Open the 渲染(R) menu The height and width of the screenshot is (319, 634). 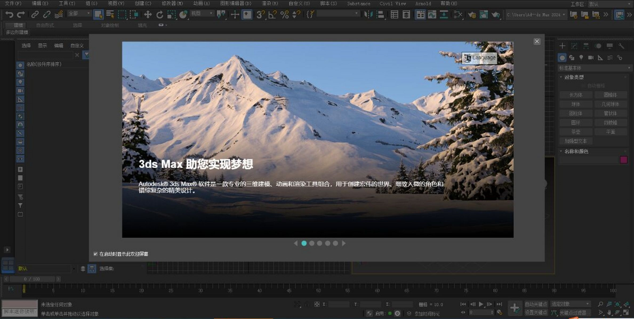tap(269, 3)
